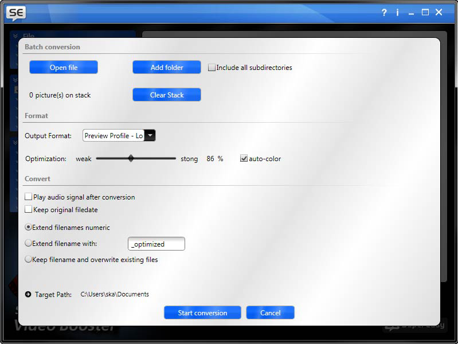Enable Play audio signal after conversion
458x344 pixels.
click(29, 197)
